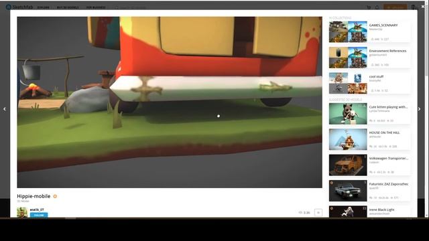Open the GAMES_SCENNARY collection title
Image resolution: width=429 pixels, height=241 pixels.
pyautogui.click(x=383, y=25)
